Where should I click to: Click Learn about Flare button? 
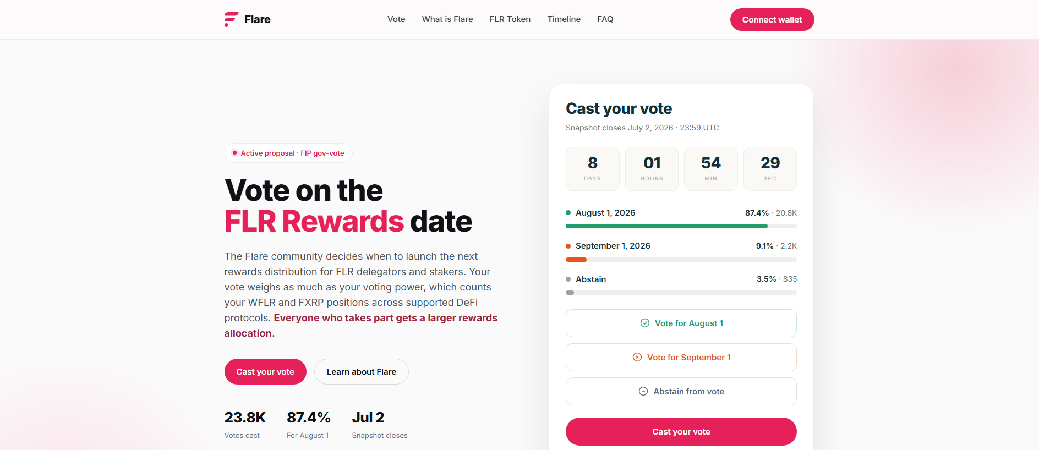click(x=362, y=371)
